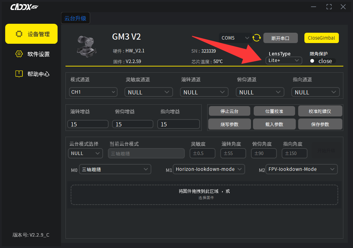353x248 pixels.
Task: Open 帮助中心 help center page
Action: 32,74
